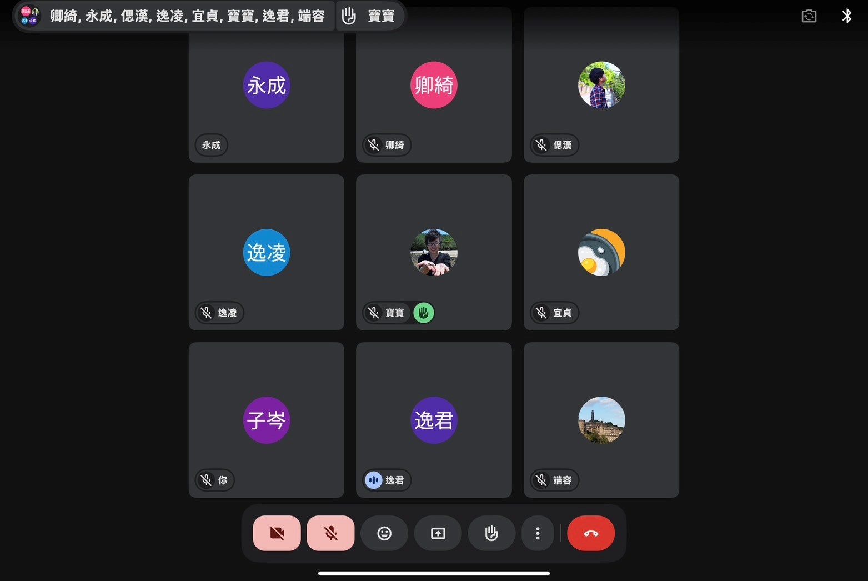Open the participant list from the names header
This screenshot has width=868, height=581.
pyautogui.click(x=187, y=16)
